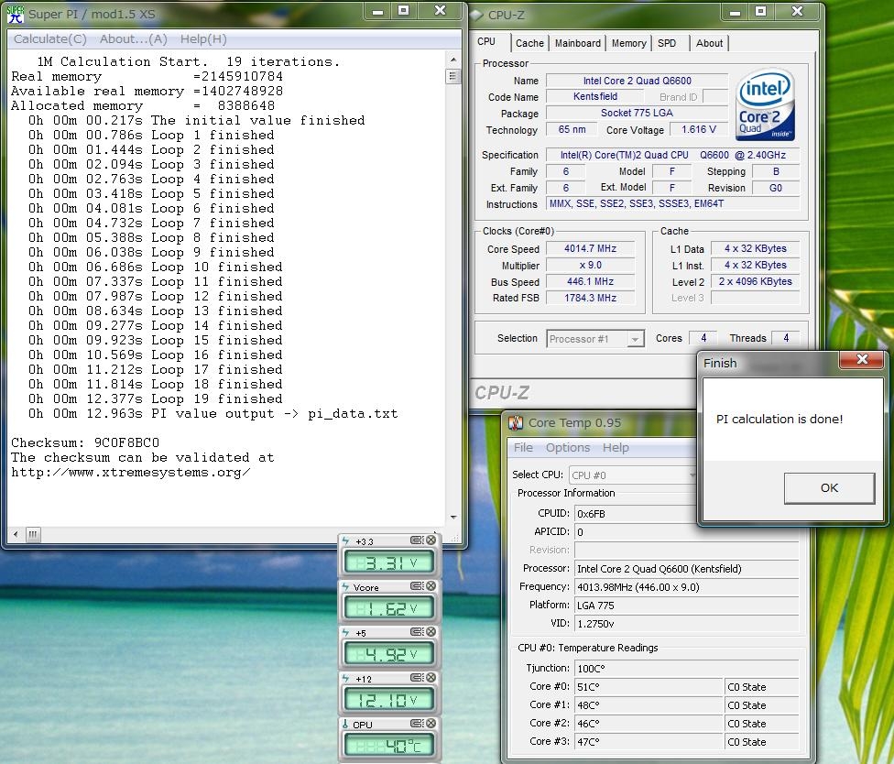Open the Calculate(C) menu in Super PI
Screen dimensions: 894x764
(50, 39)
